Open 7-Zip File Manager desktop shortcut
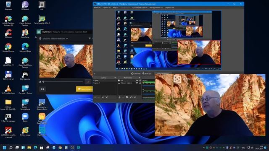The width and height of the screenshot is (269, 151). (x=8, y=117)
